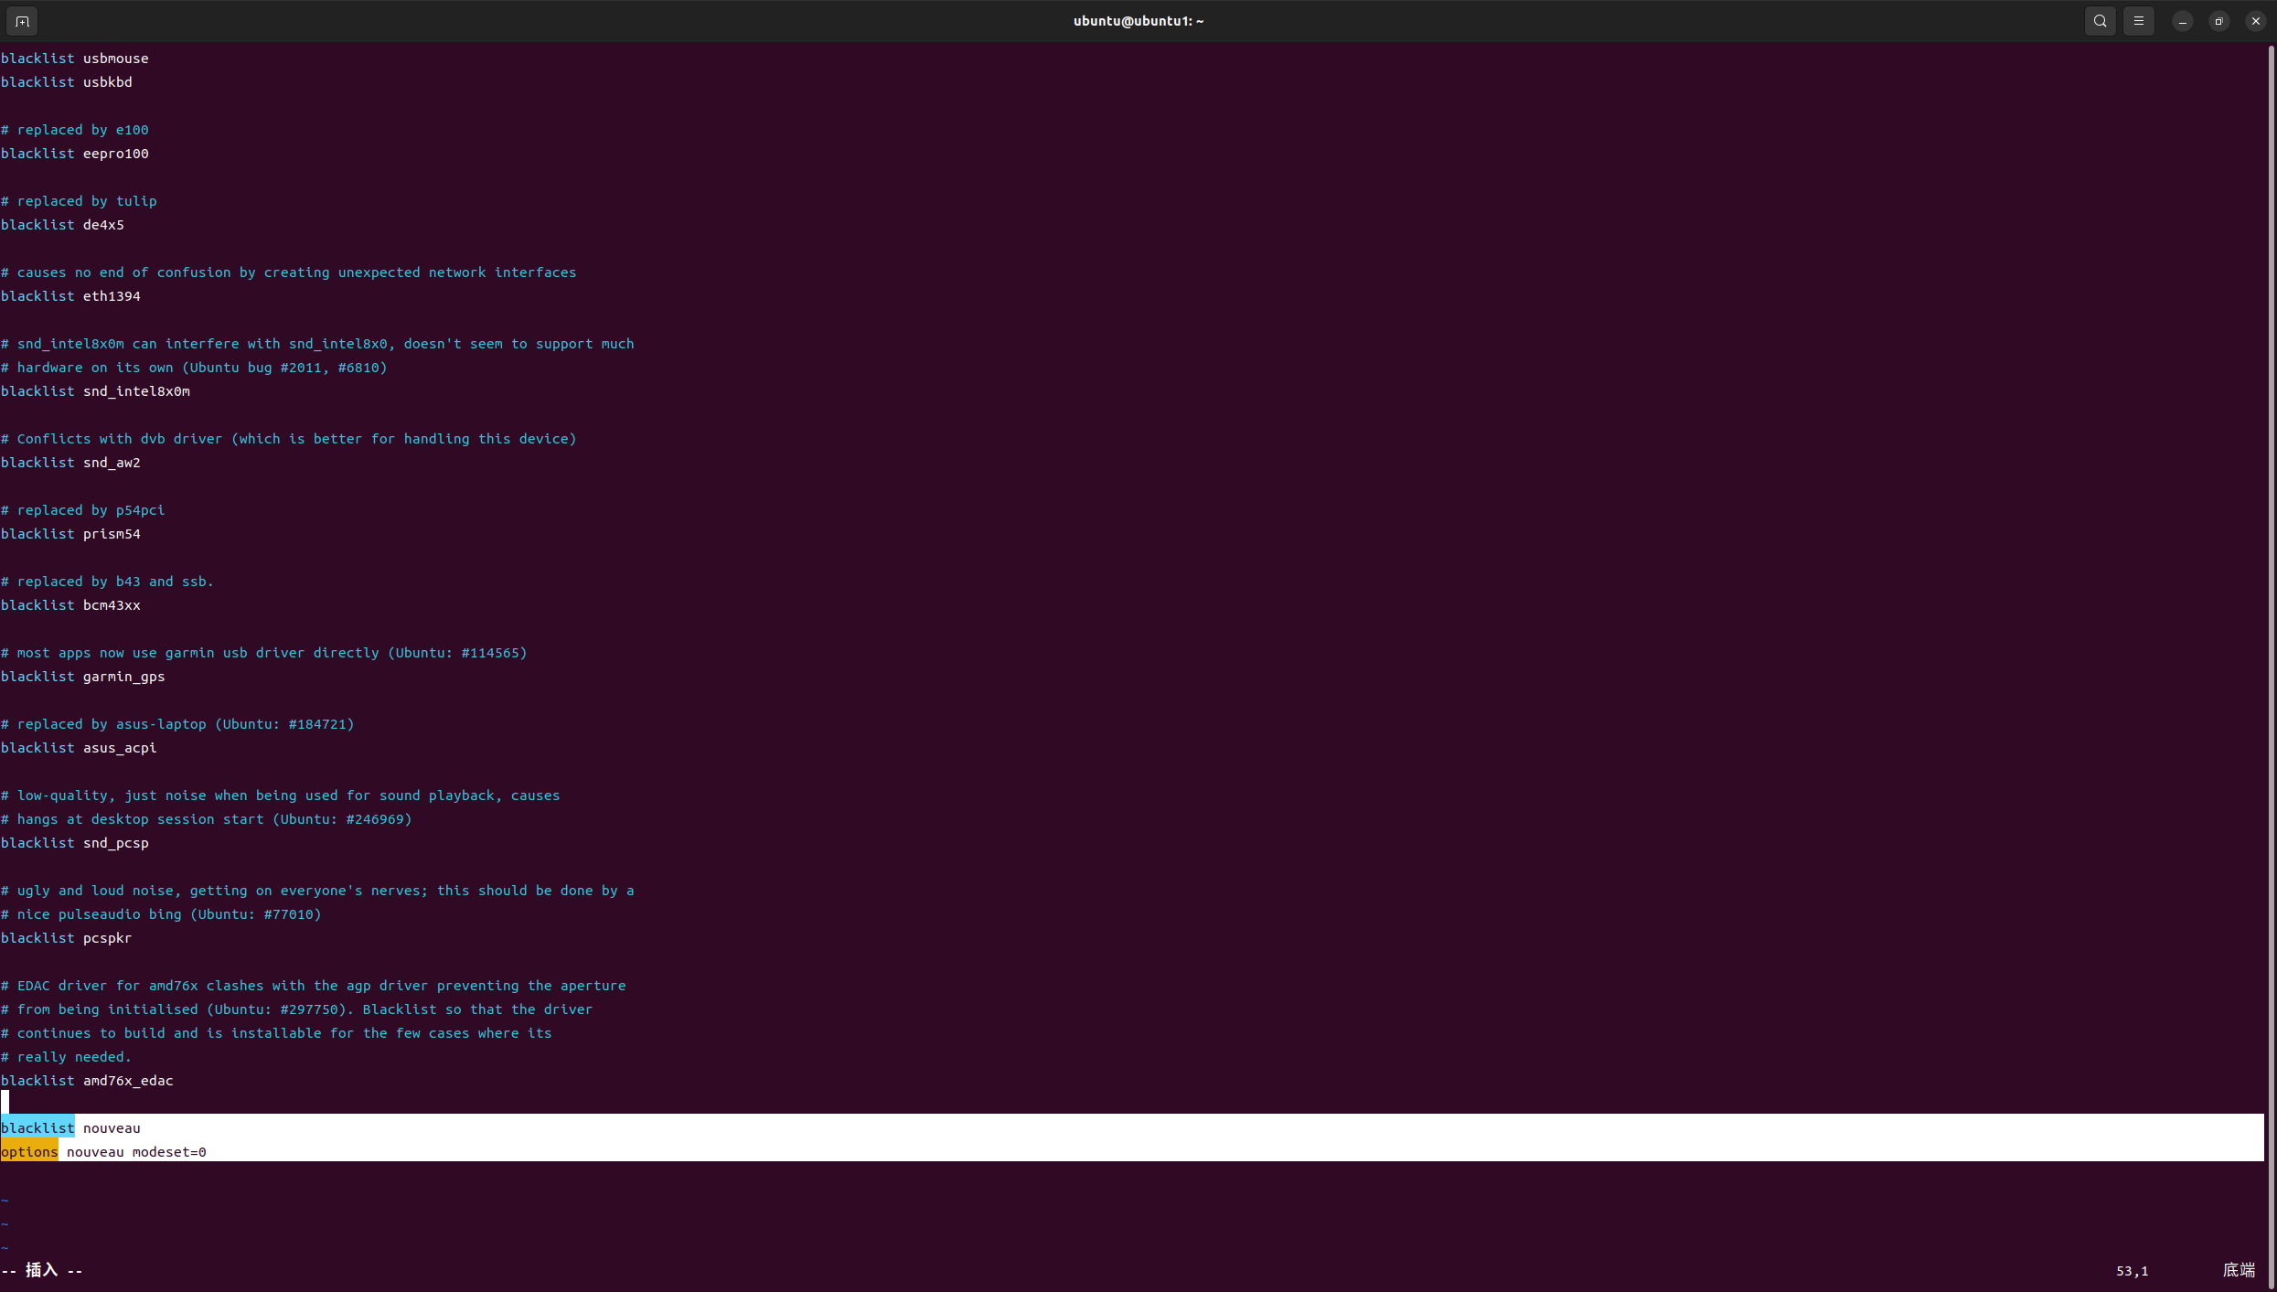The width and height of the screenshot is (2277, 1292).
Task: Click cursor position indicator 53,1
Action: point(2132,1271)
